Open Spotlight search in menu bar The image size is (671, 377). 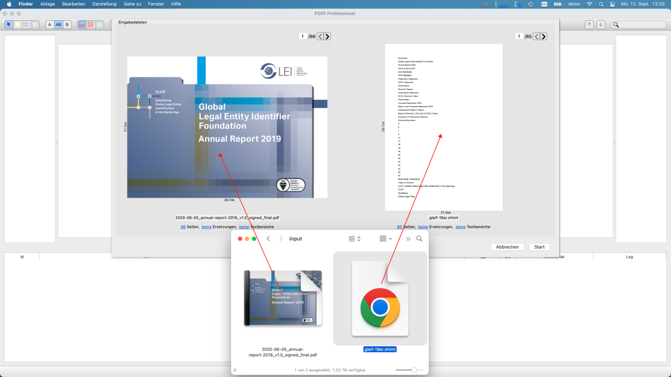[601, 4]
